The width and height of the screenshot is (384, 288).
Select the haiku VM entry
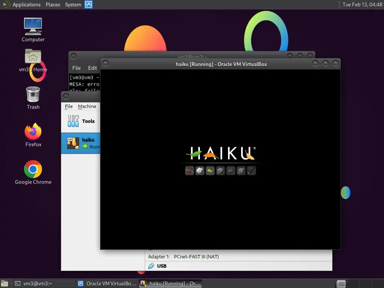[x=81, y=143]
